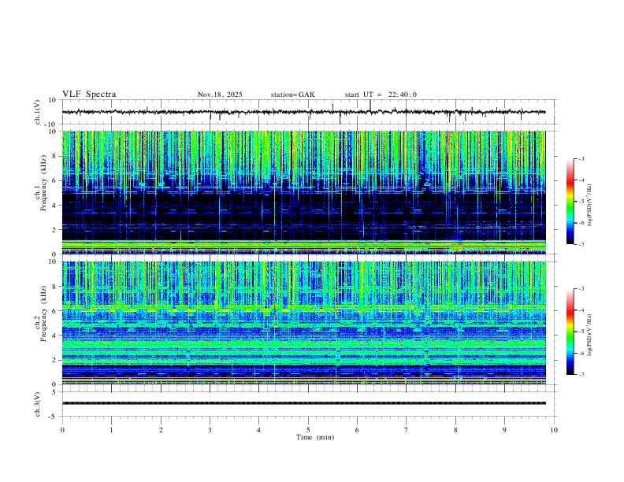Click time axis tick label "5"
624x482 pixels.
[308, 430]
